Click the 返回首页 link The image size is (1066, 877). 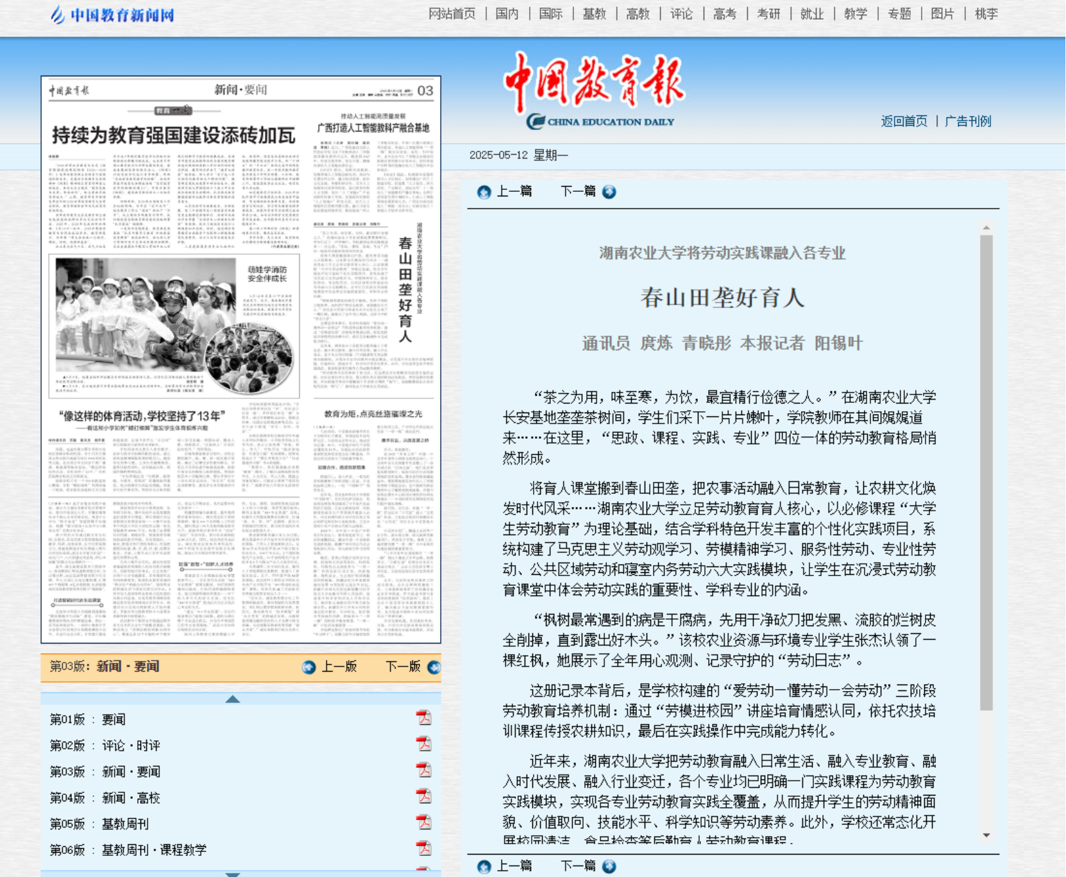pyautogui.click(x=904, y=121)
